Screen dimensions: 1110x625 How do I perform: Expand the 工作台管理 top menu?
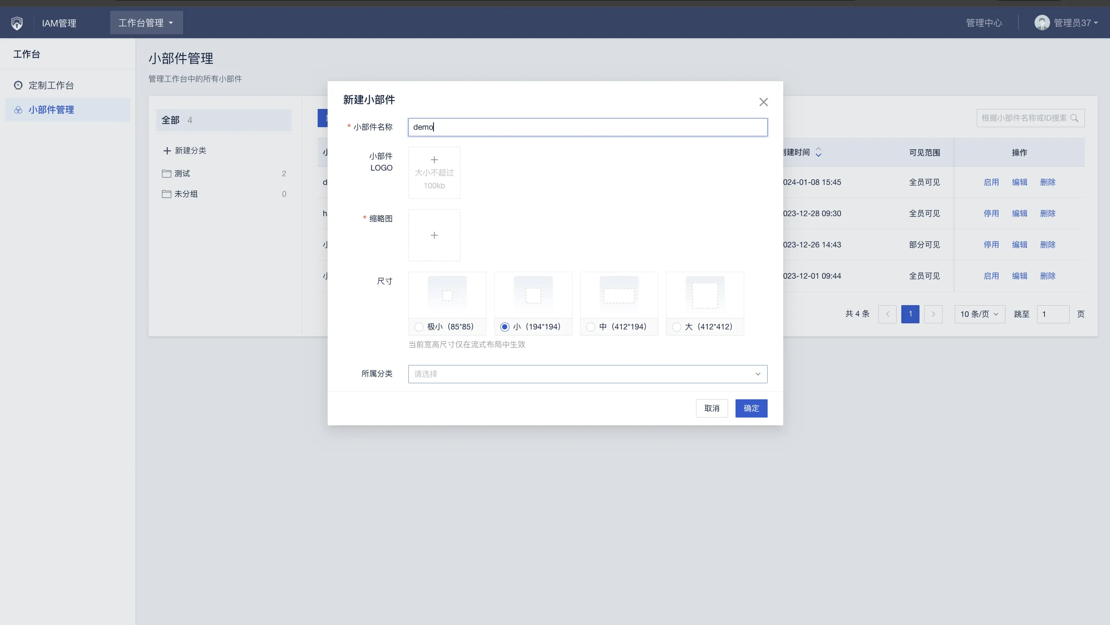pos(146,23)
